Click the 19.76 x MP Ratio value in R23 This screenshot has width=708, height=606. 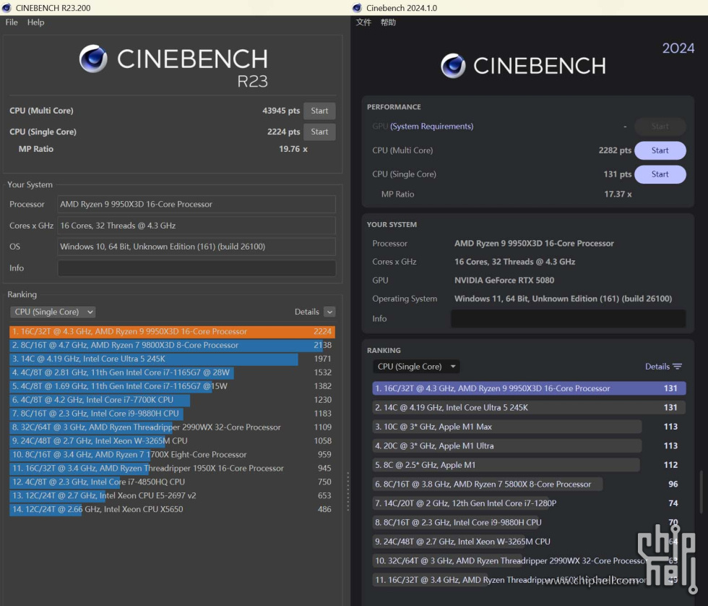[293, 149]
